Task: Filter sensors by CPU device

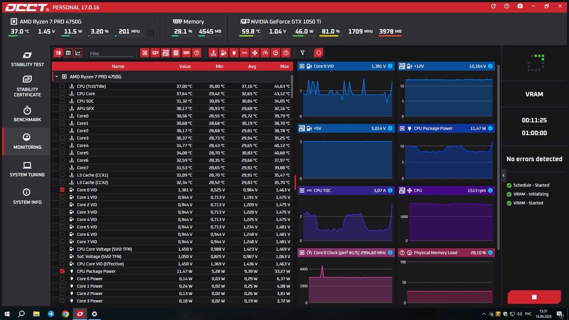Action: (145, 53)
